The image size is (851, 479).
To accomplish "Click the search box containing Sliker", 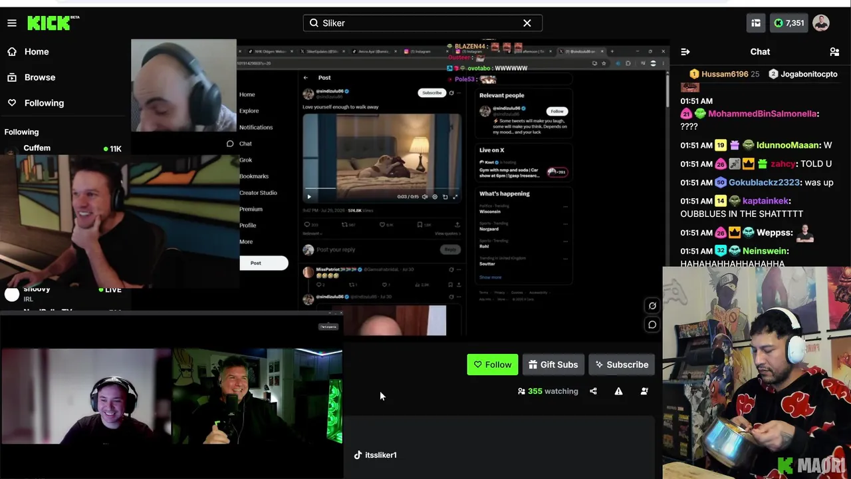I will pos(423,23).
